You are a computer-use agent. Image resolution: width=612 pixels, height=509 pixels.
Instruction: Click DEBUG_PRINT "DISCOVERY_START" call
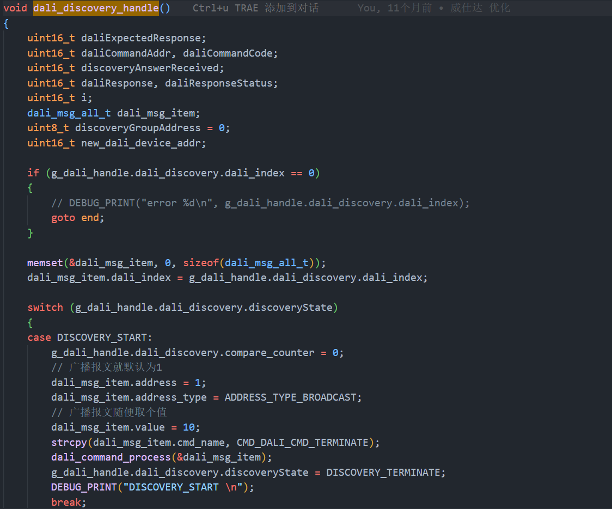tap(152, 488)
